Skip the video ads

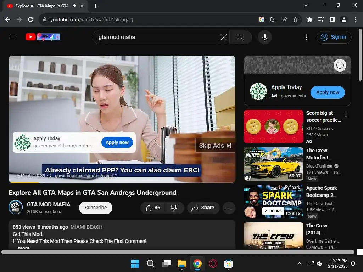pos(215,146)
